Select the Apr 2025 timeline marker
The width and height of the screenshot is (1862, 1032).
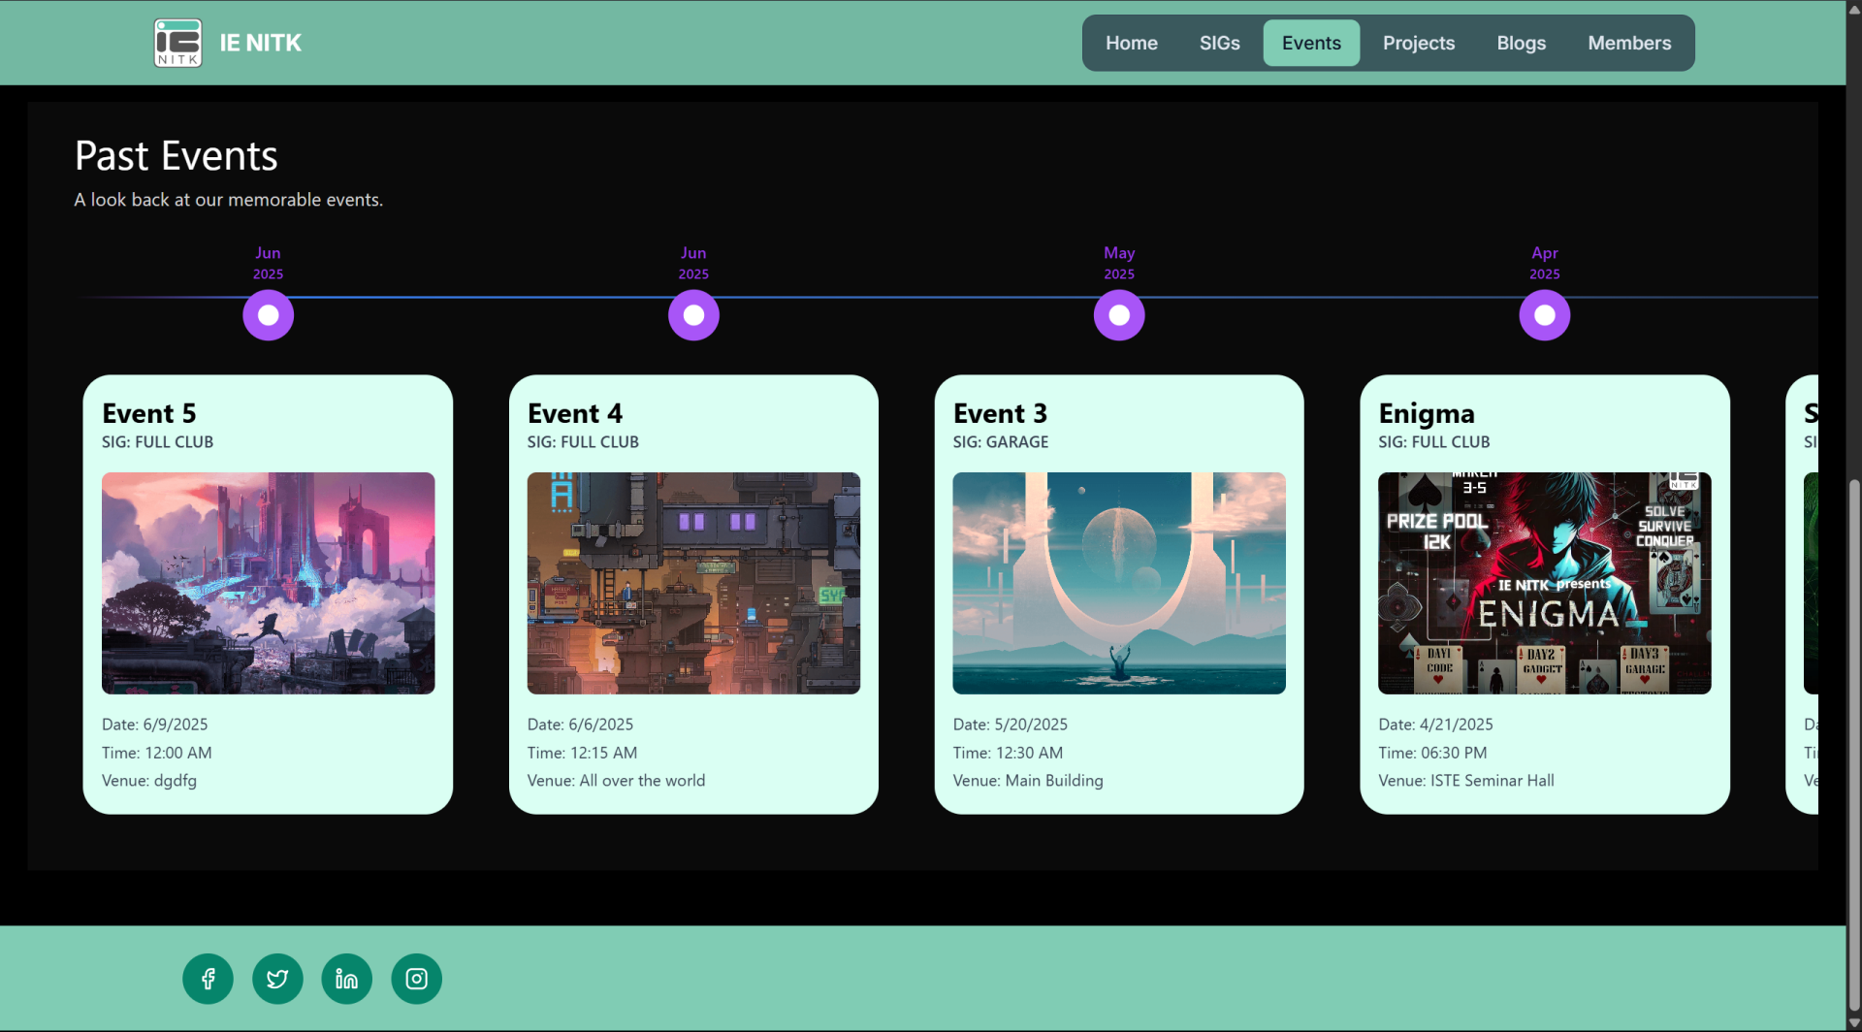1545,315
